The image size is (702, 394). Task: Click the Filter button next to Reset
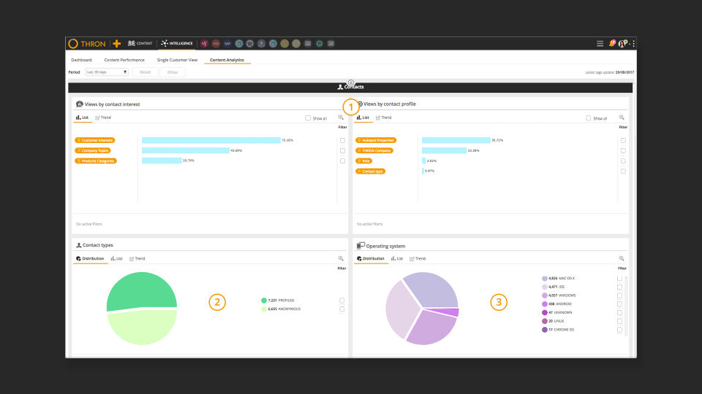[x=173, y=72]
